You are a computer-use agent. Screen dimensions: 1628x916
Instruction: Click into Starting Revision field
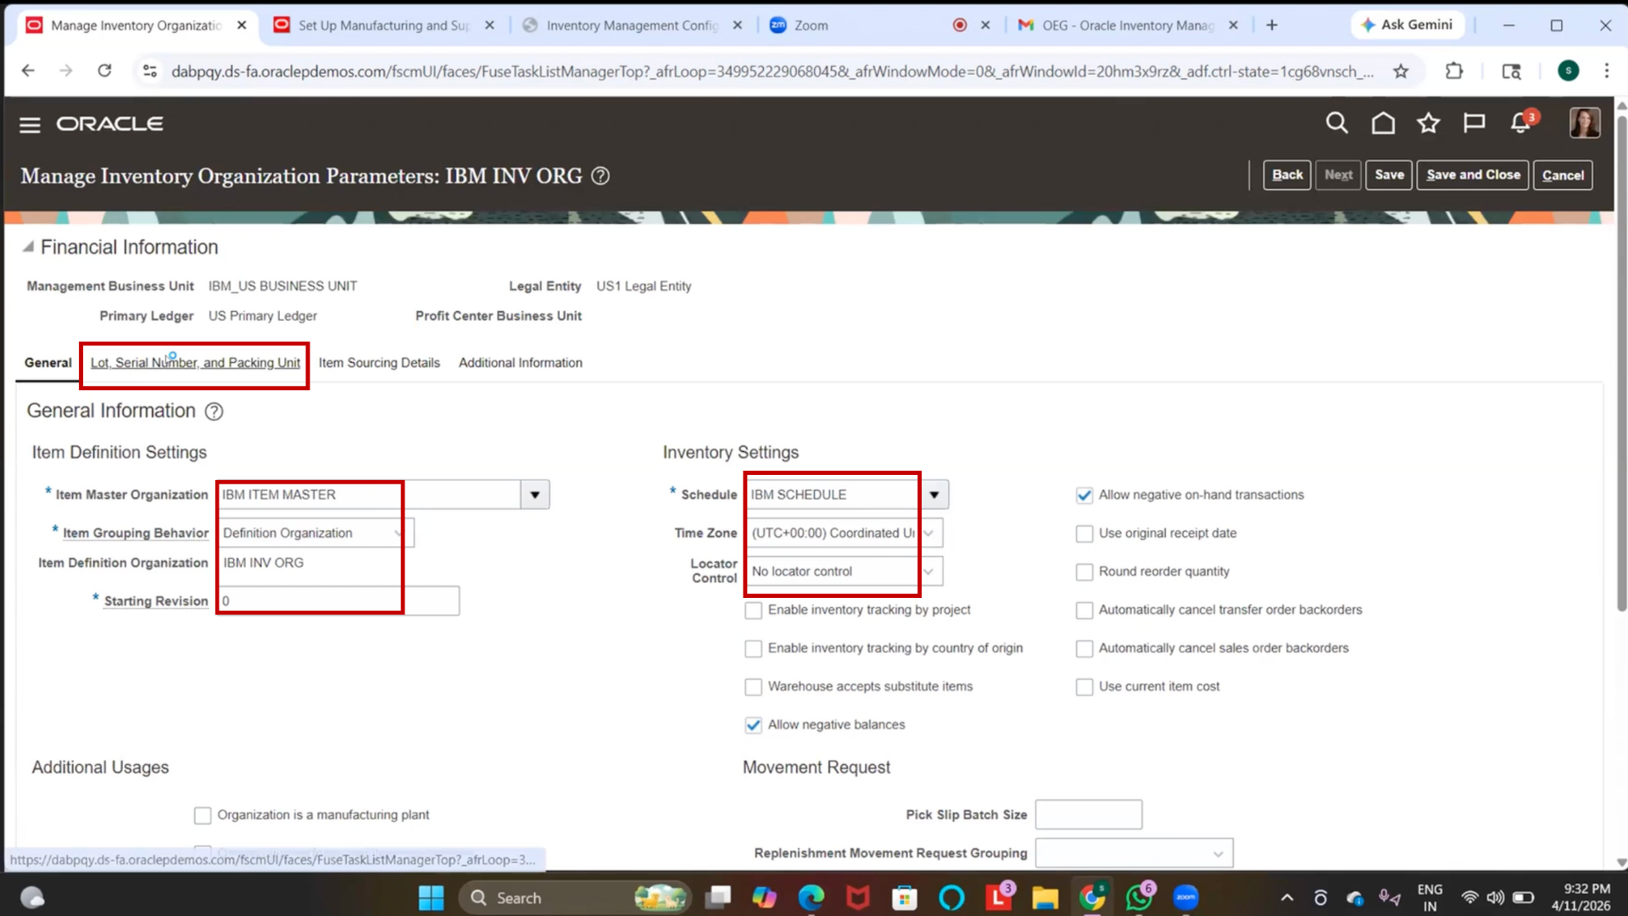(x=338, y=600)
